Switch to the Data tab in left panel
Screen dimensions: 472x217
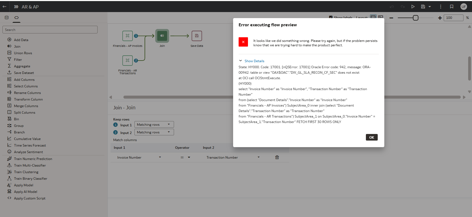click(7, 18)
